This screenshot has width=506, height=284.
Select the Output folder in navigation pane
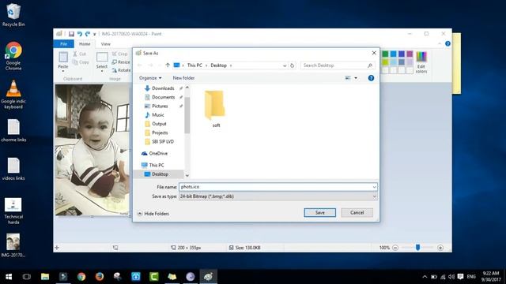click(156, 124)
